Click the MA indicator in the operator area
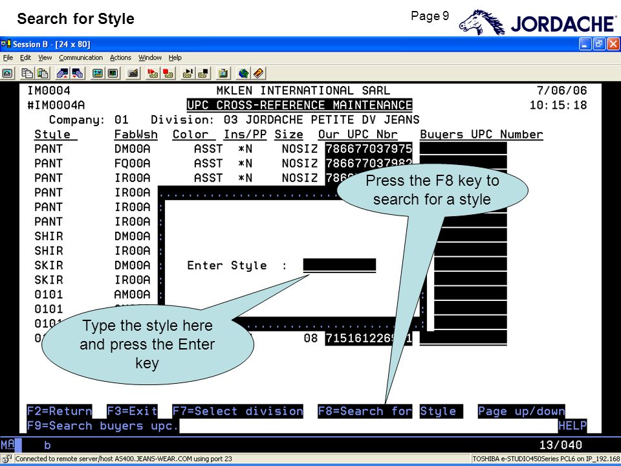The width and height of the screenshot is (621, 466). point(8,445)
